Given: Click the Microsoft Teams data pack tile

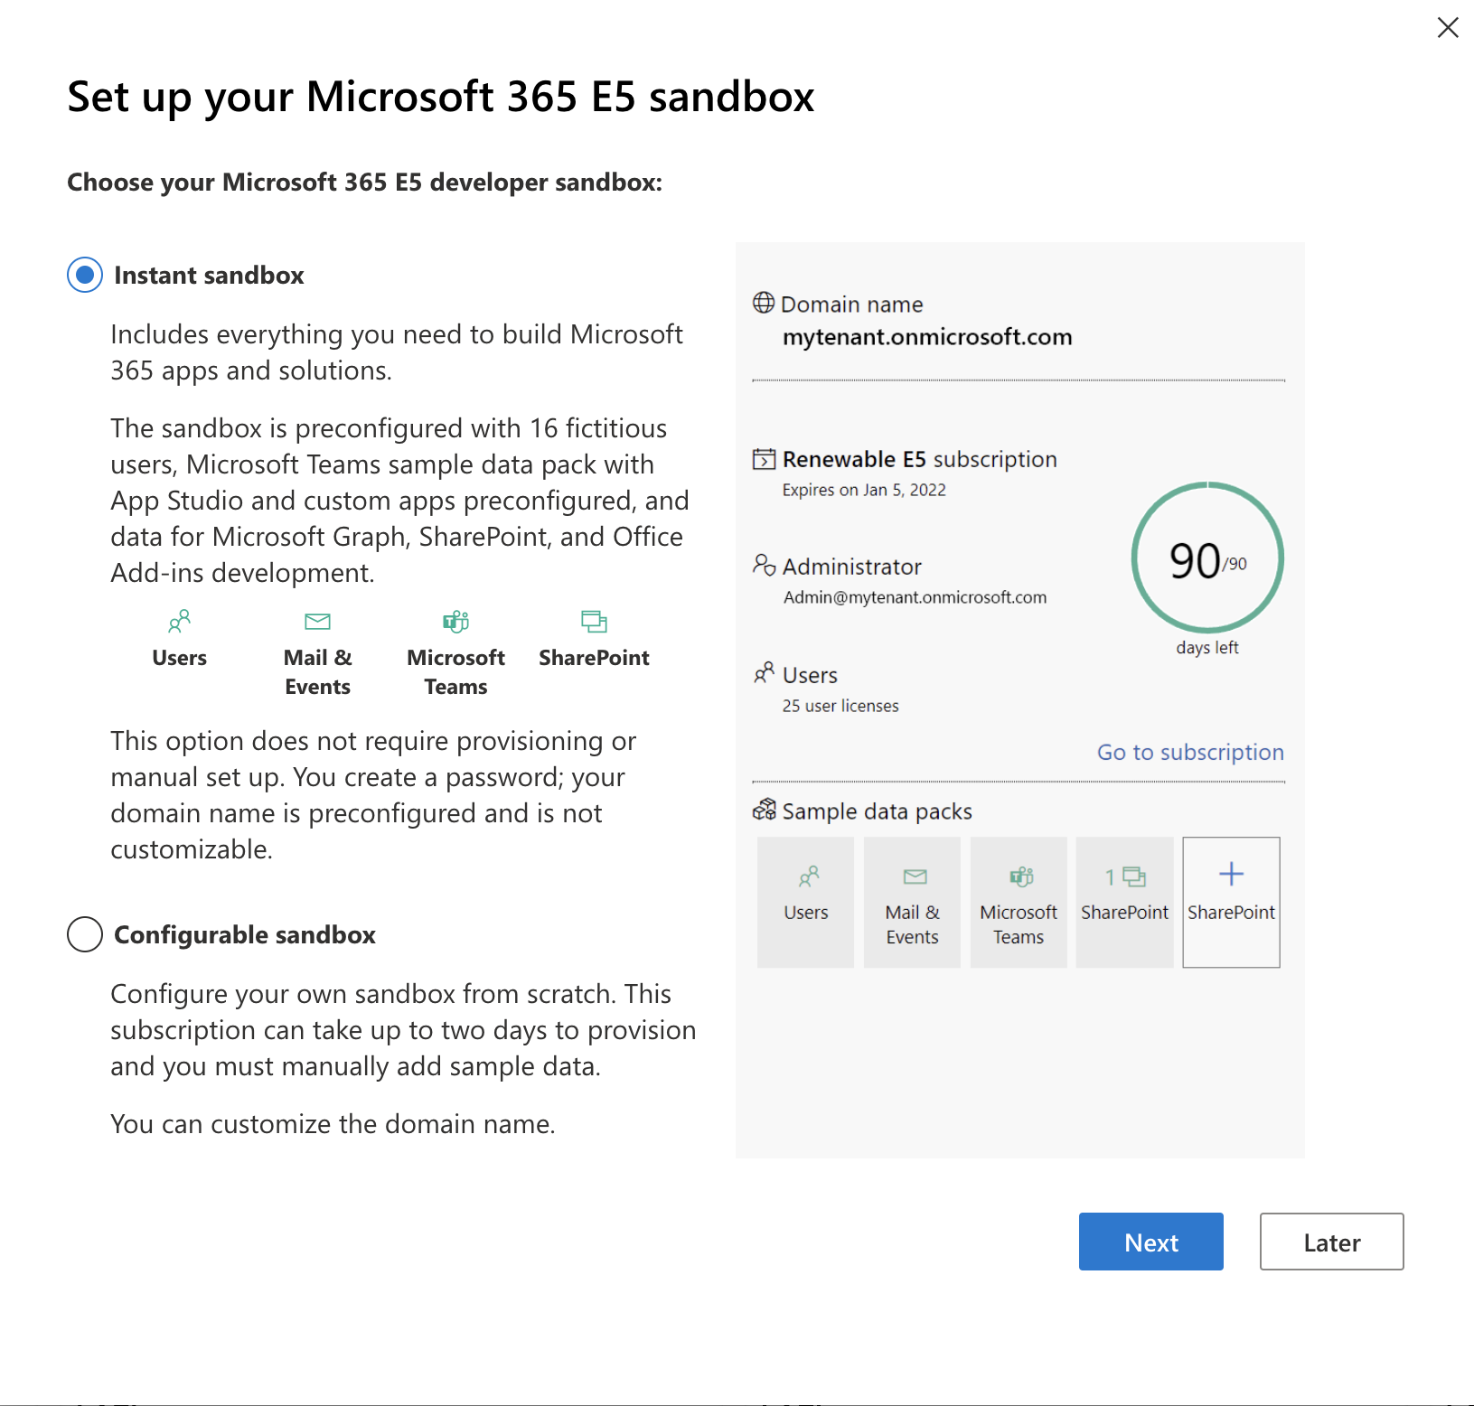Looking at the screenshot, I should coord(1019,902).
